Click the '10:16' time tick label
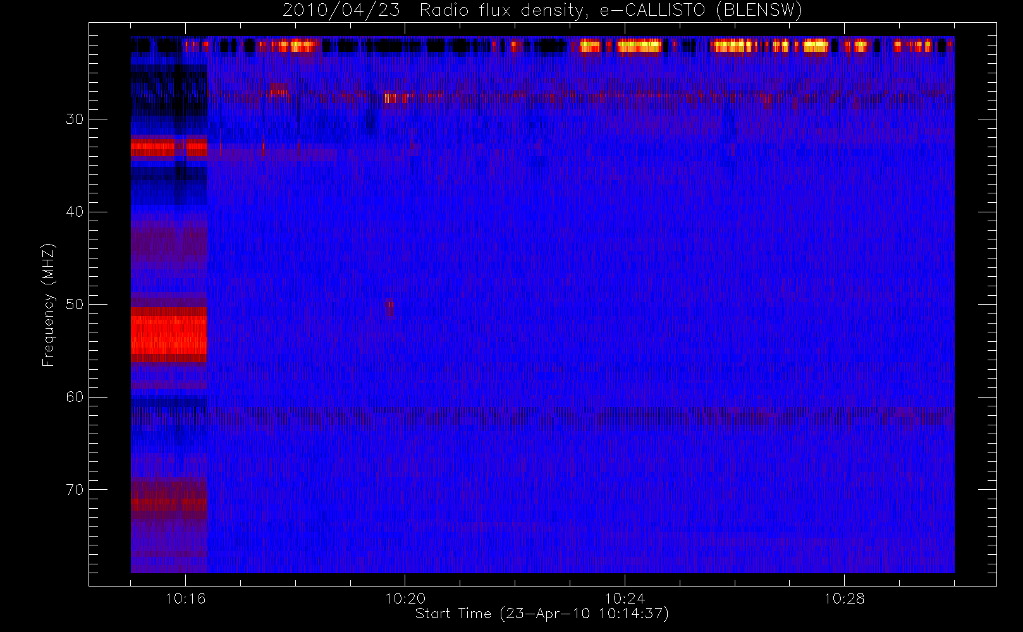The height and width of the screenshot is (632, 1023). pos(186,599)
